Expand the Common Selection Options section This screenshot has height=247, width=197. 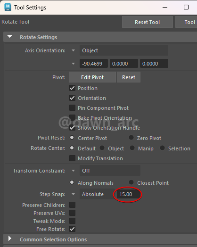10,239
